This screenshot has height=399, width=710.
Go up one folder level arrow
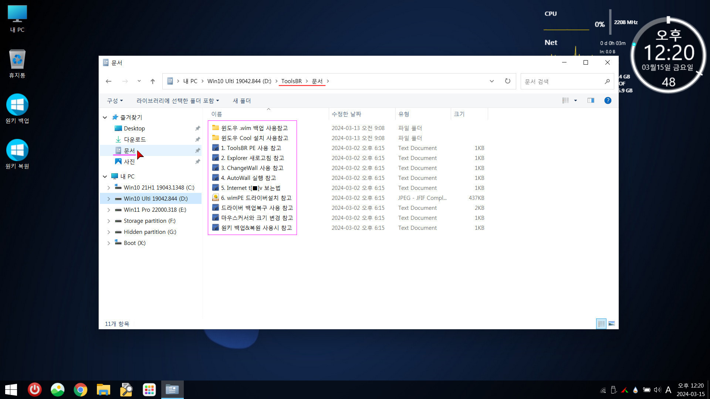pyautogui.click(x=153, y=81)
